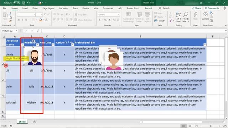Switch to Page Layout view in status bar

click(x=190, y=126)
